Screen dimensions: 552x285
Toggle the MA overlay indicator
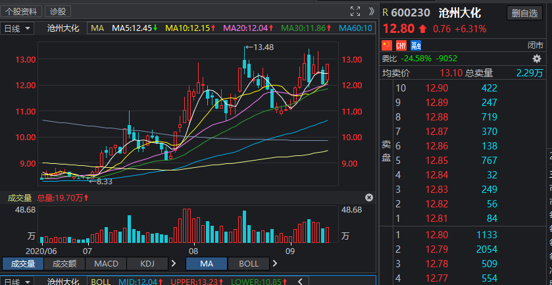pyautogui.click(x=207, y=263)
